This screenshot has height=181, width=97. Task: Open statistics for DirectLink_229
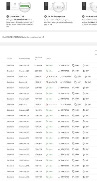point(64,65)
